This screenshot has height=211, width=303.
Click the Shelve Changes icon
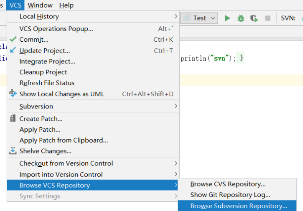[x=13, y=151]
